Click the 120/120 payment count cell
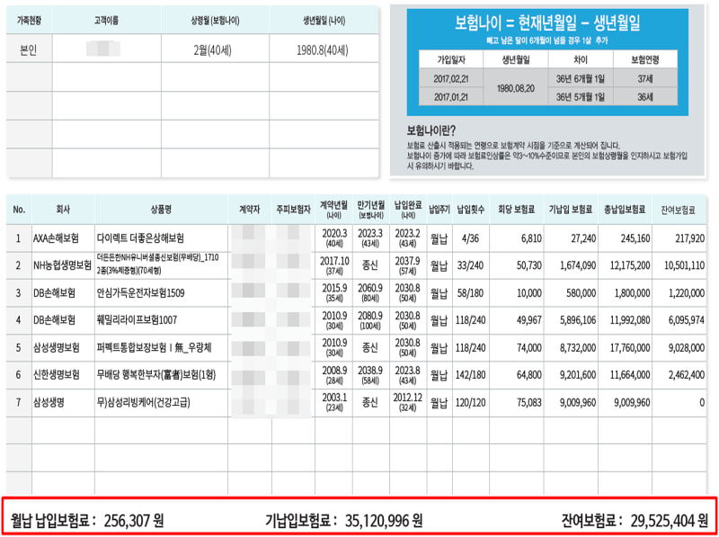Screen dimensions: 719x537 coord(470,402)
